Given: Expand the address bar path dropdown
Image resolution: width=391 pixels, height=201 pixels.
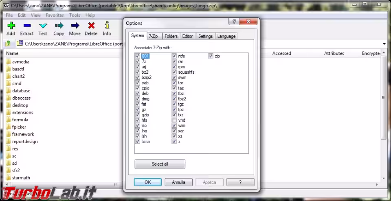Looking at the screenshot, I should [x=384, y=44].
